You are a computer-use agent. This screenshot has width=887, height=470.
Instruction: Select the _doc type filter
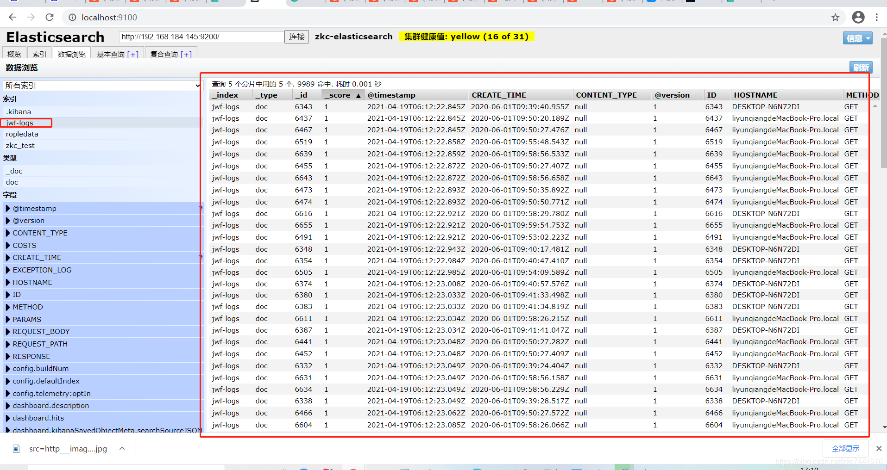(102, 171)
